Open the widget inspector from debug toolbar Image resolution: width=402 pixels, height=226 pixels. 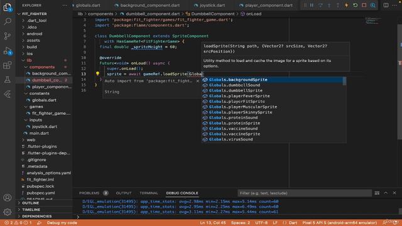point(372,5)
